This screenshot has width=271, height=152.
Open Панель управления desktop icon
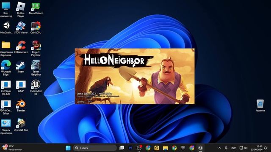[x=6, y=127]
